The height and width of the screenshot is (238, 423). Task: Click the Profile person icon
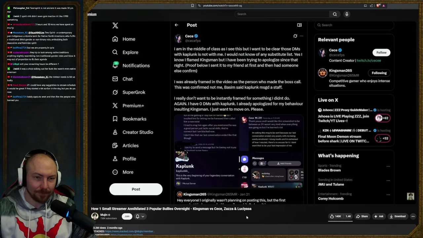115,159
